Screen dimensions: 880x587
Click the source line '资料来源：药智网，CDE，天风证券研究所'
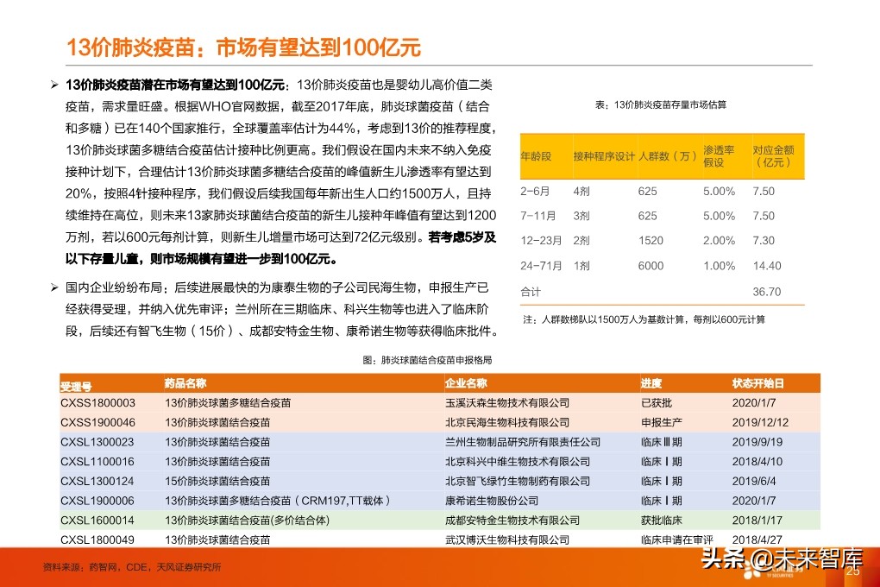[x=132, y=567]
